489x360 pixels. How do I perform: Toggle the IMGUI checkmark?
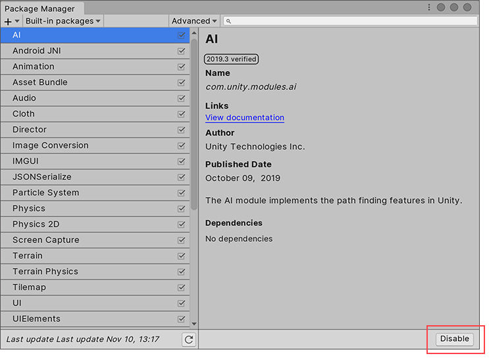[181, 162]
